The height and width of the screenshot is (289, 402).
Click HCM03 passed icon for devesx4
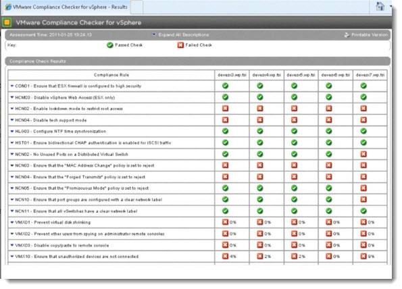[x=260, y=97]
